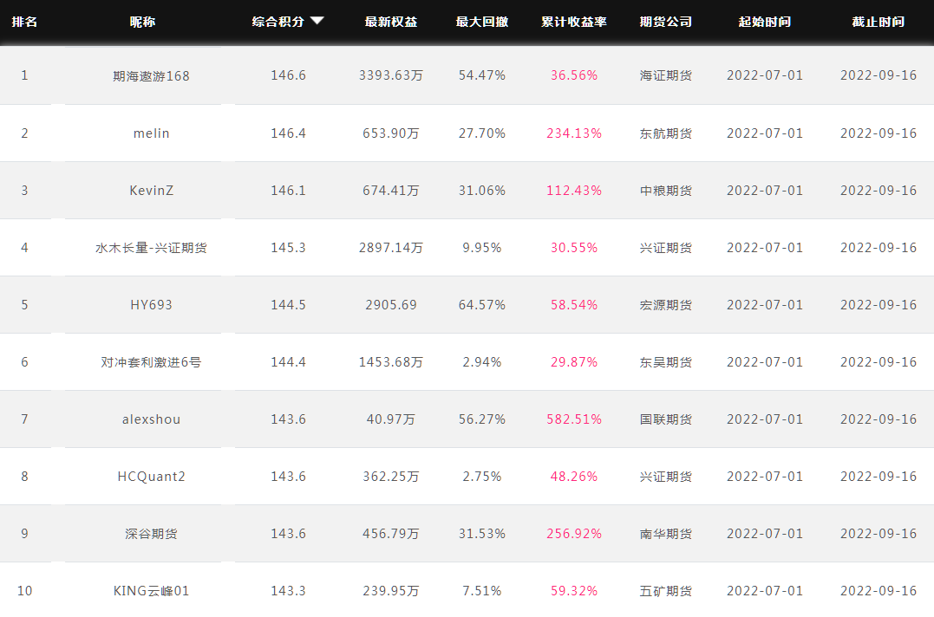
Task: Sort by the 综合积分 dropdown arrow
Action: coord(317,21)
